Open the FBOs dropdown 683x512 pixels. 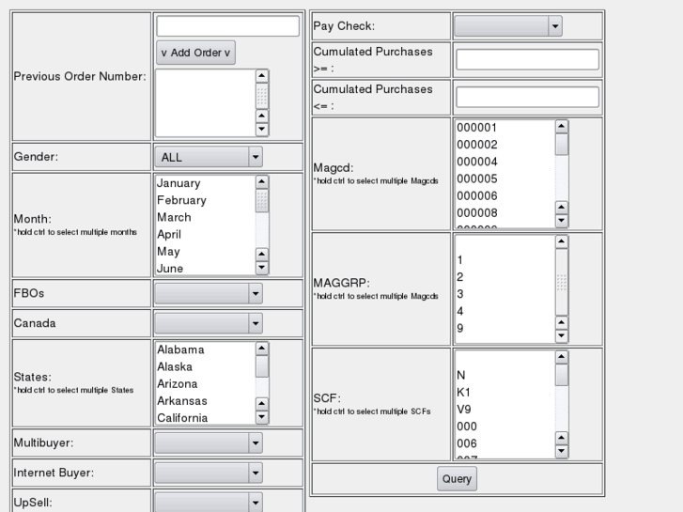(x=209, y=293)
